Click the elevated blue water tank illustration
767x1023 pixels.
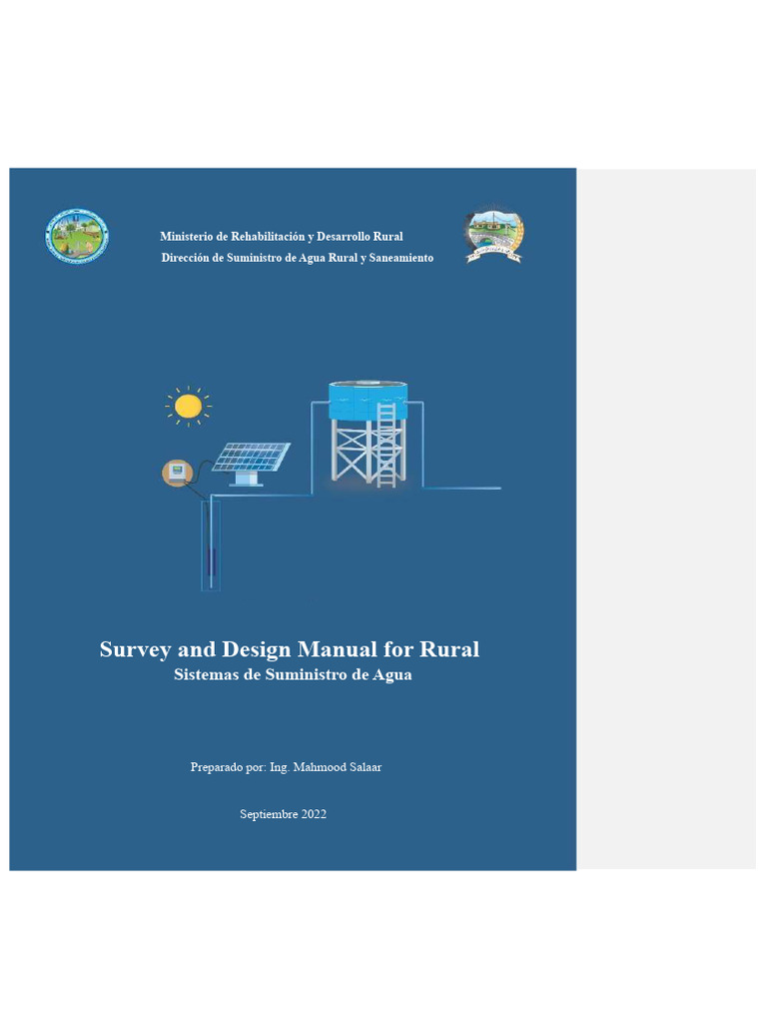click(369, 434)
